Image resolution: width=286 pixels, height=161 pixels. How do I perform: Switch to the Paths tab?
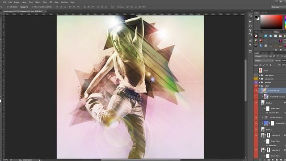tap(272, 53)
